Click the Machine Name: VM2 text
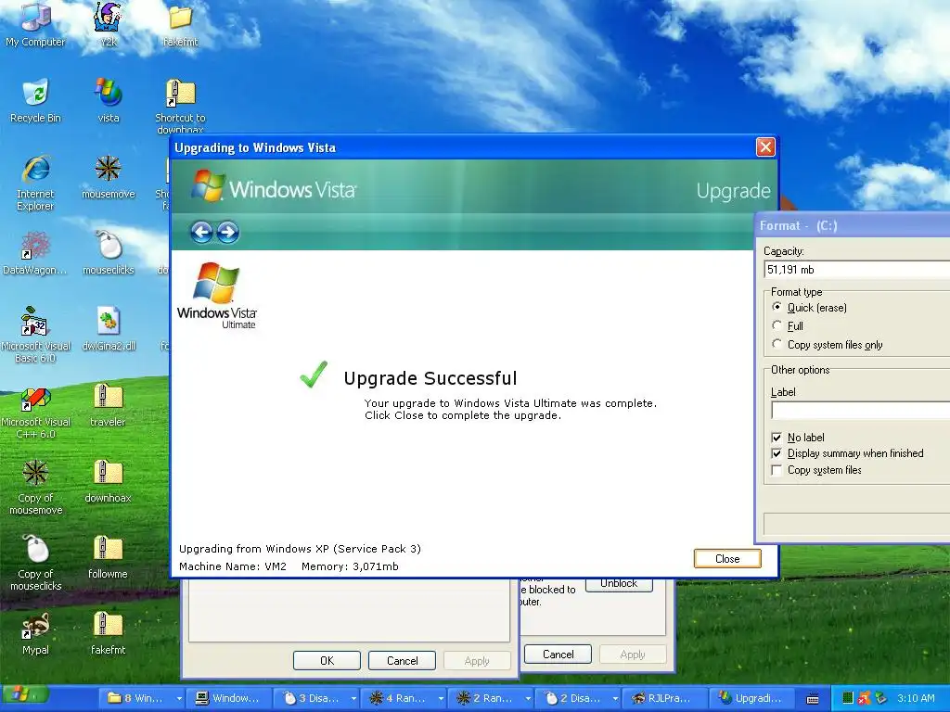This screenshot has height=712, width=950. [233, 566]
